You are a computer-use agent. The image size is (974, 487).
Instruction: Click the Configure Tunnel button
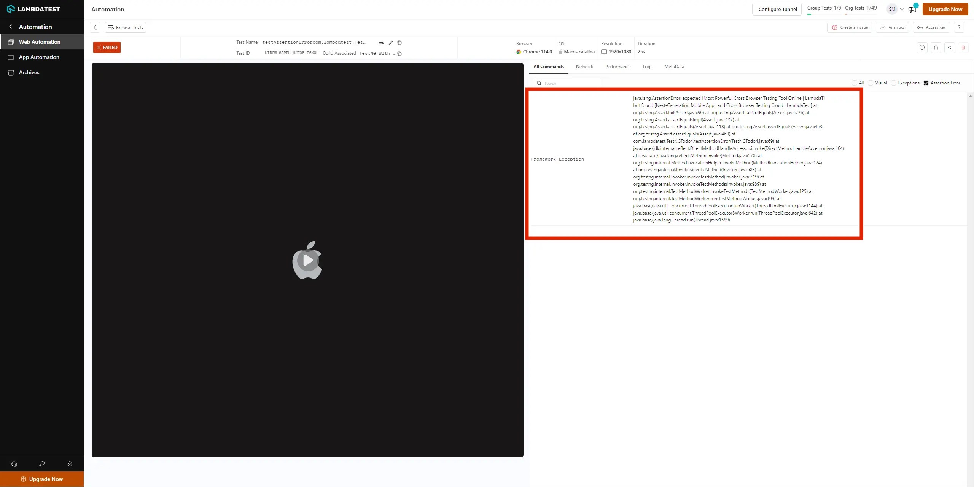coord(777,9)
